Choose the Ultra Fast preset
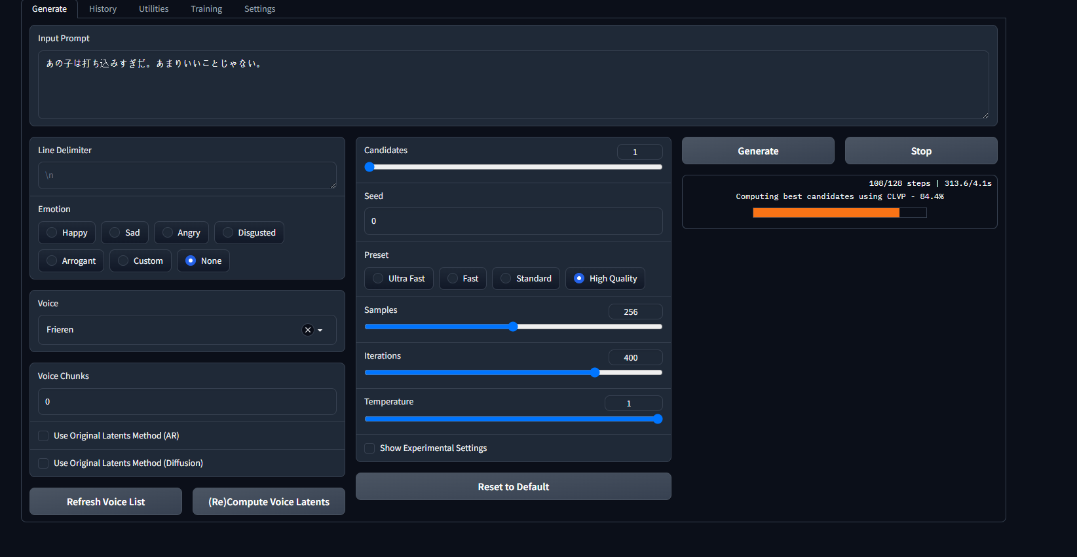 point(399,279)
